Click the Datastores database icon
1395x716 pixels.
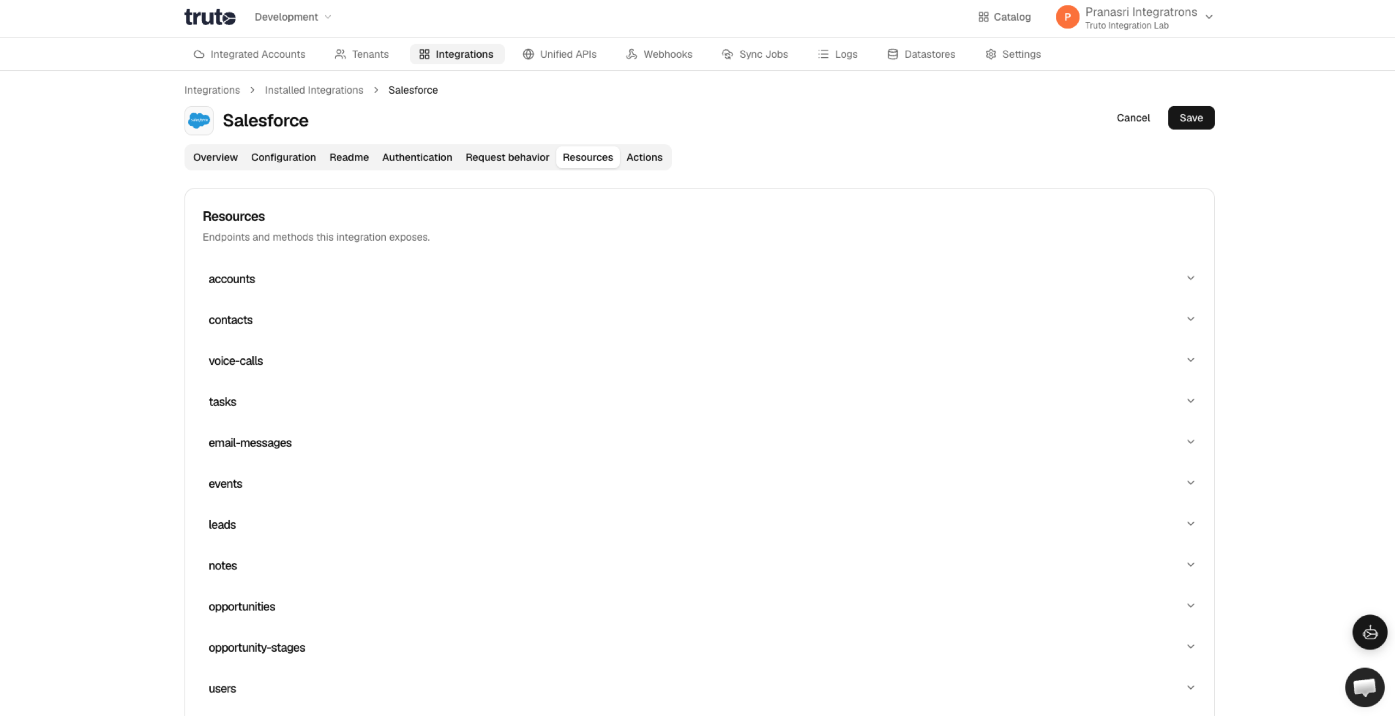click(893, 54)
